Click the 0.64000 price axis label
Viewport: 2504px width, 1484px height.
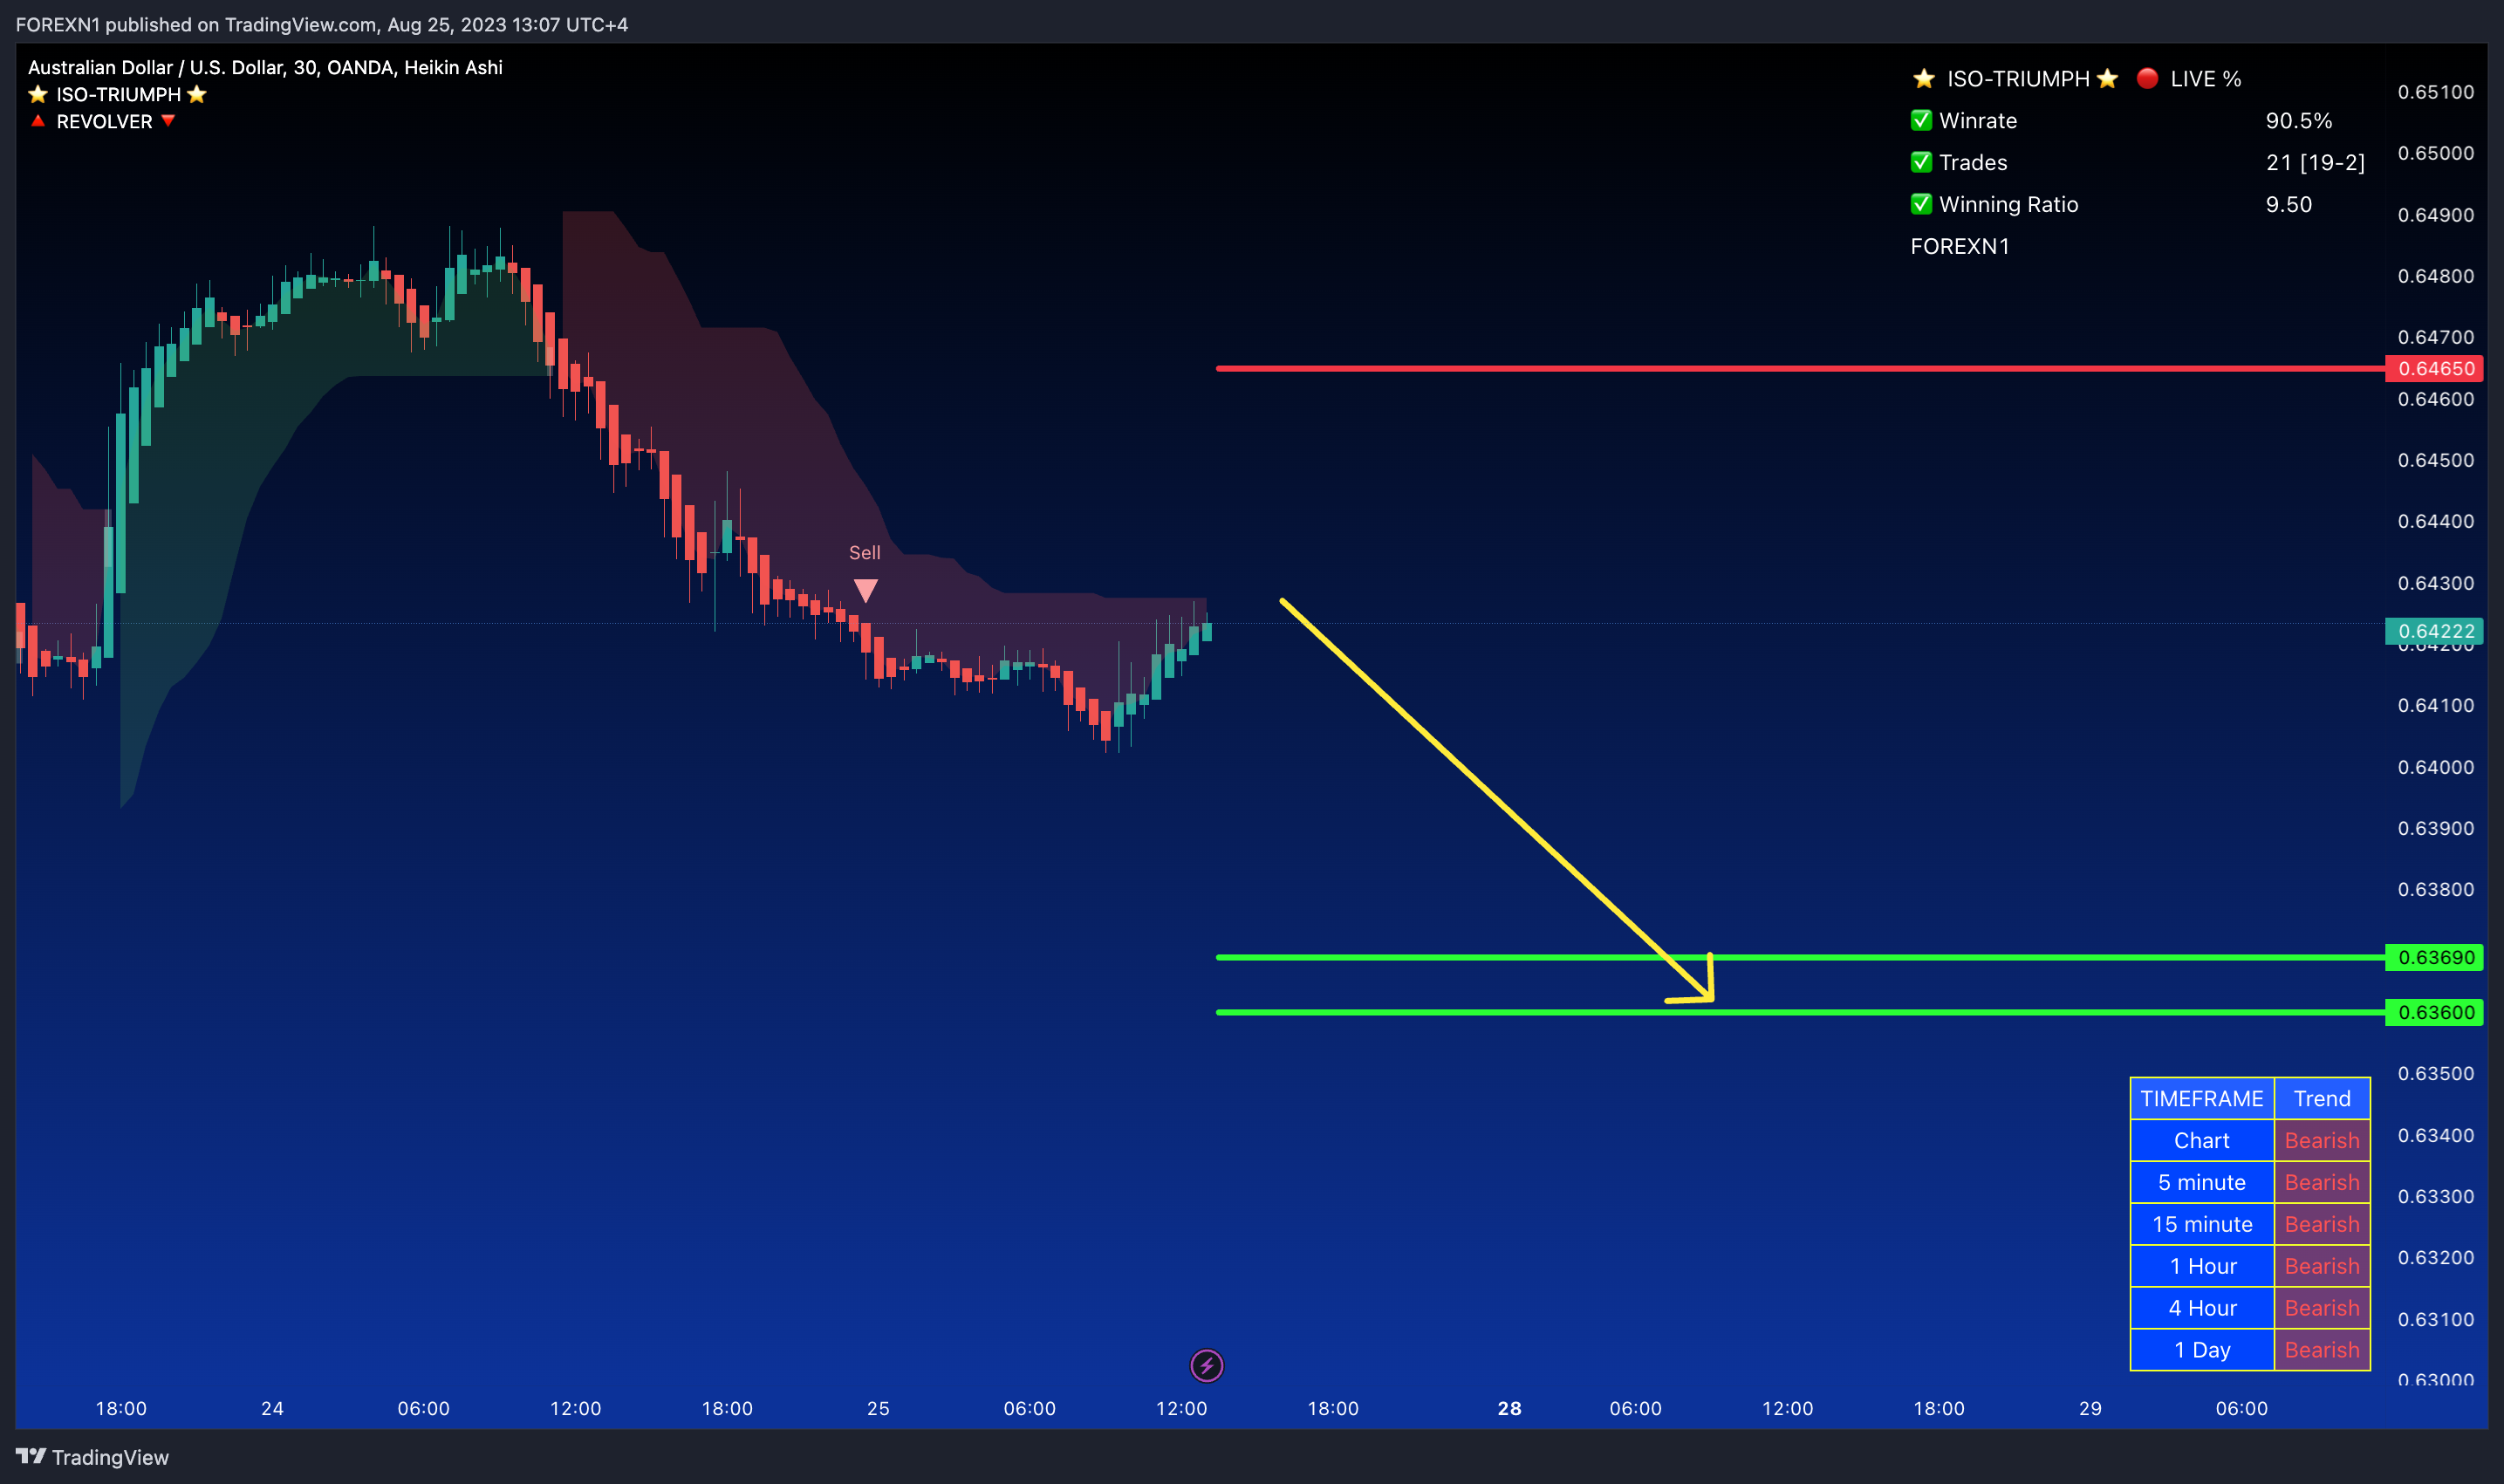2436,767
